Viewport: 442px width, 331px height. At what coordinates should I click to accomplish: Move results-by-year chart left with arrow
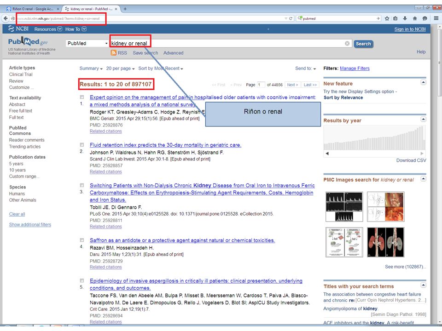tap(327, 154)
